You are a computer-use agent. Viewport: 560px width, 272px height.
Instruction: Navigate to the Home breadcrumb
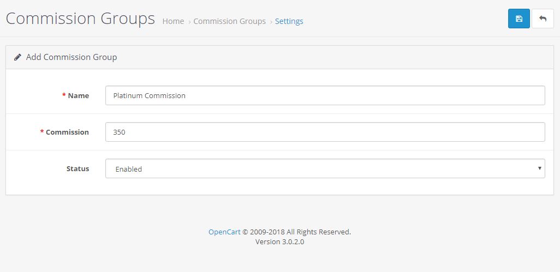point(173,21)
